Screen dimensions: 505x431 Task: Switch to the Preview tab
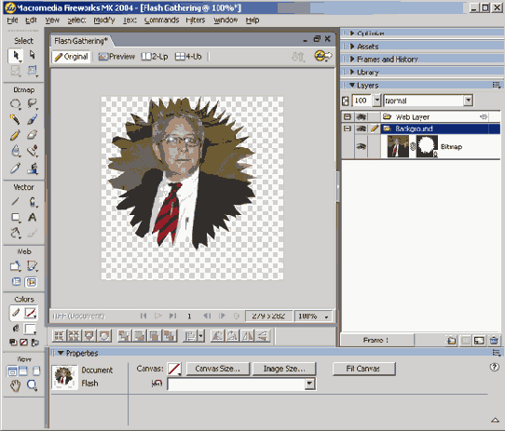(x=116, y=57)
